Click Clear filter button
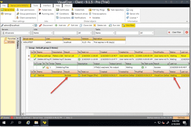The width and height of the screenshot is (191, 127). pyautogui.click(x=175, y=32)
